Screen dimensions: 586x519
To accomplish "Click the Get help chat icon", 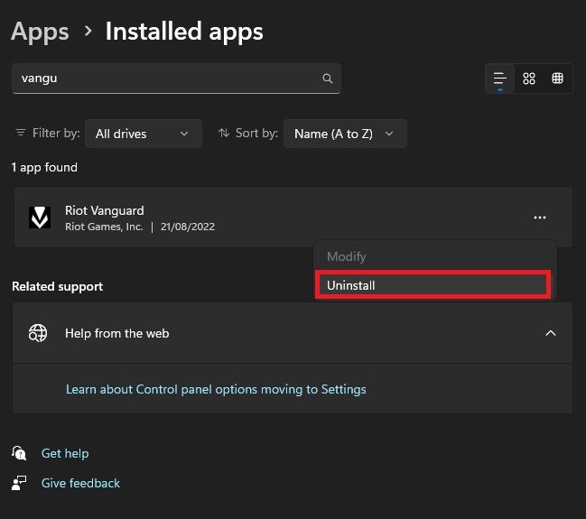I will coord(19,453).
